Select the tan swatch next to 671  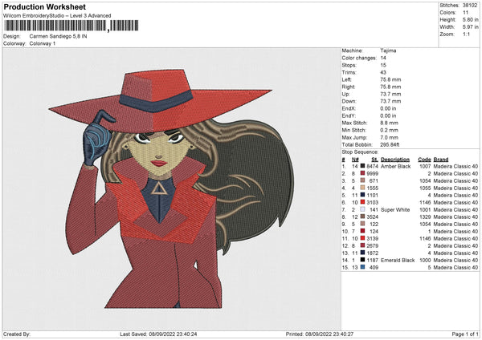point(363,180)
